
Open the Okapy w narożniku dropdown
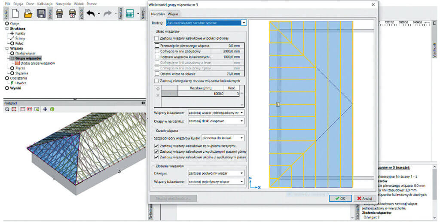coord(216,121)
